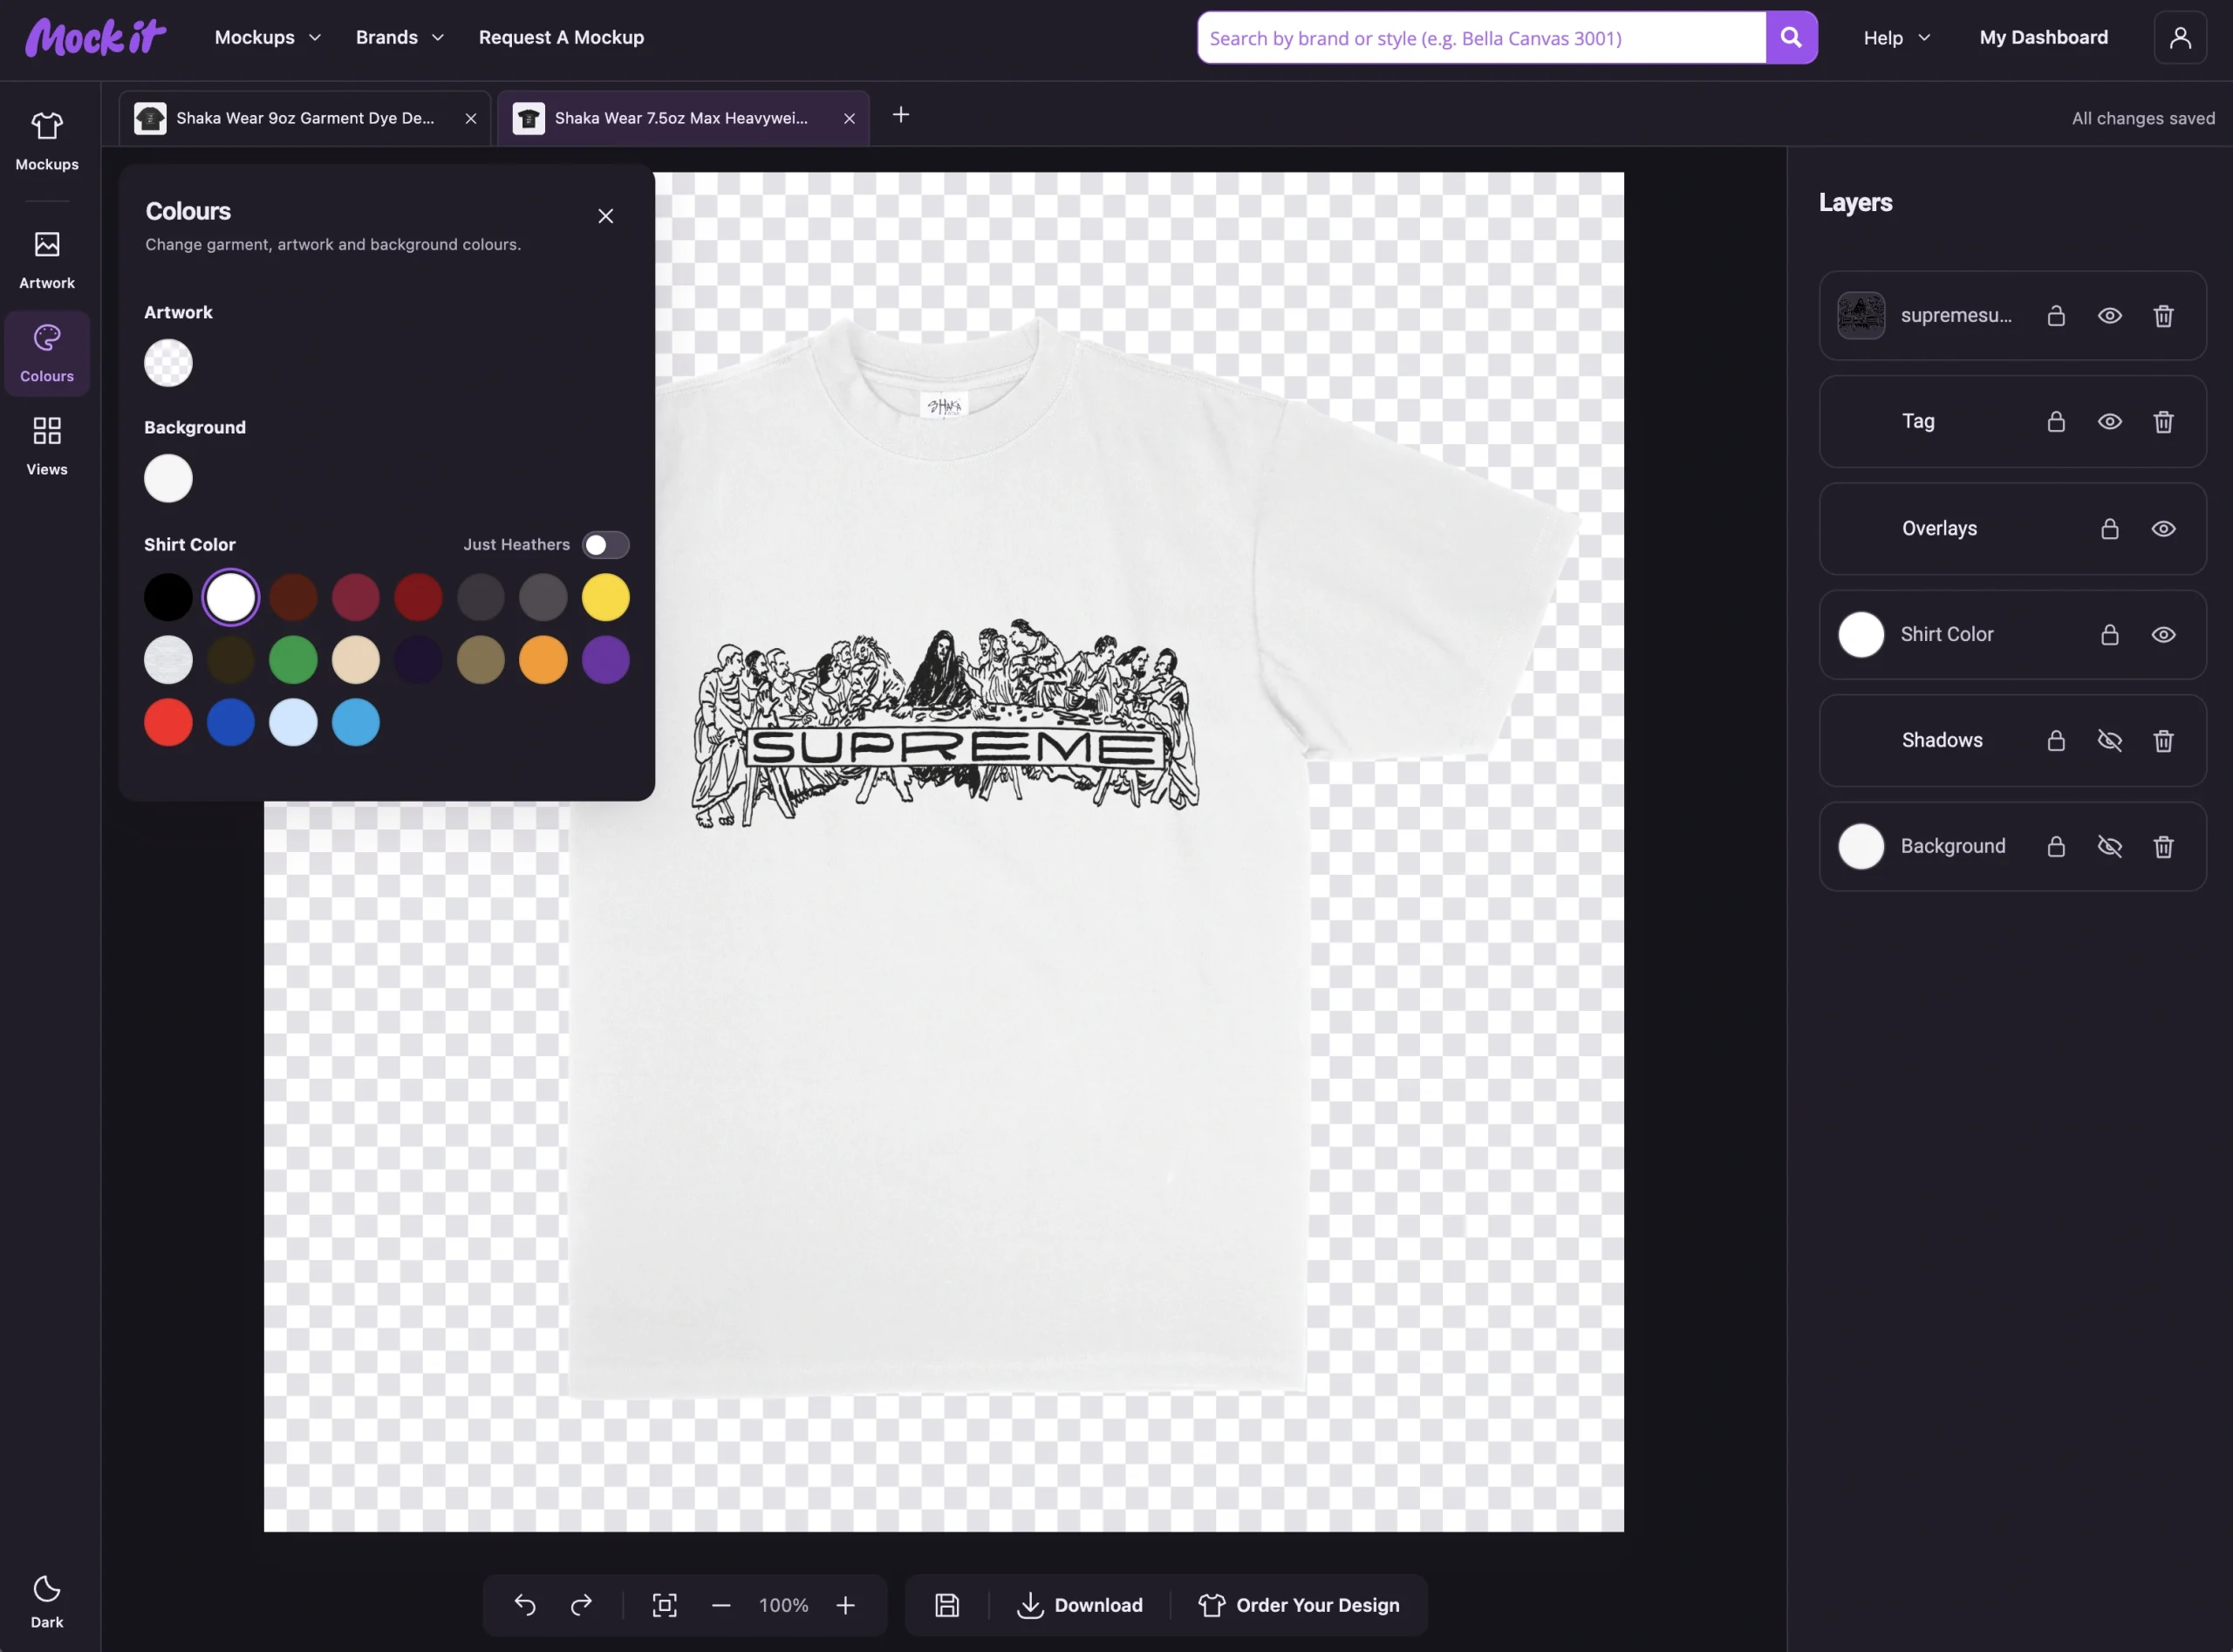The height and width of the screenshot is (1652, 2233).
Task: Show the hidden Background layer
Action: click(x=2110, y=847)
